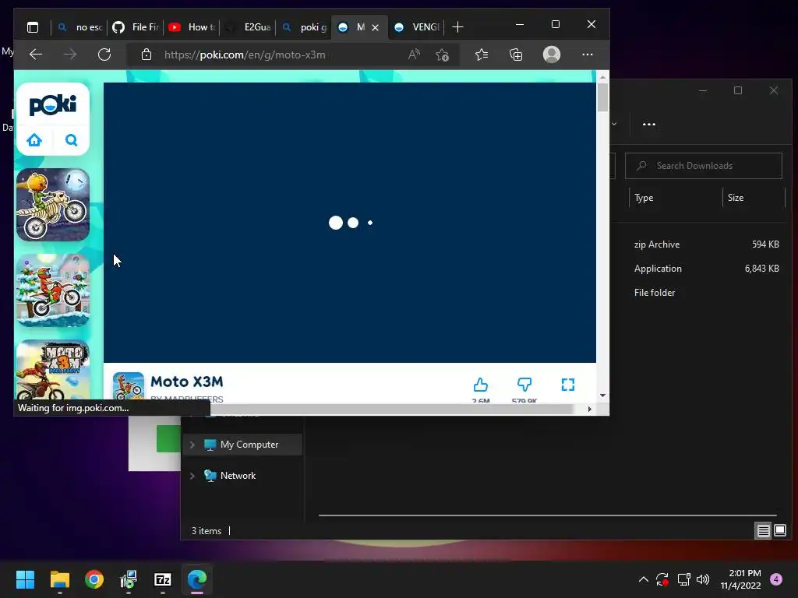The height and width of the screenshot is (598, 798).
Task: Sort File Explorer by Size column
Action: [736, 198]
